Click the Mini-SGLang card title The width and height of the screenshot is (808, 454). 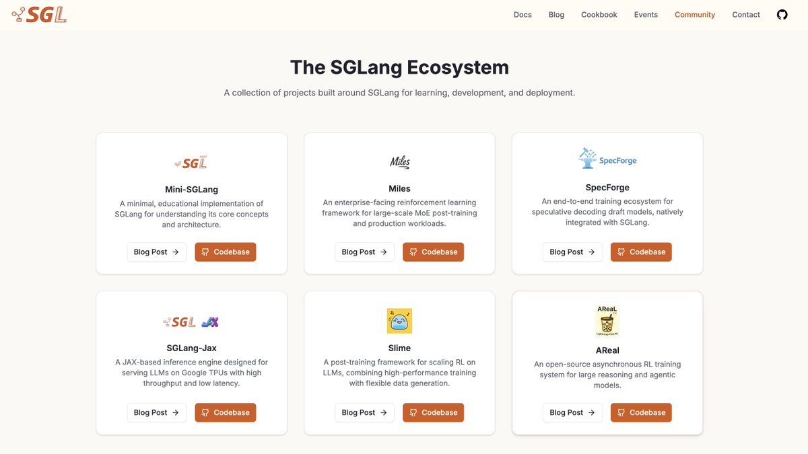pos(191,189)
